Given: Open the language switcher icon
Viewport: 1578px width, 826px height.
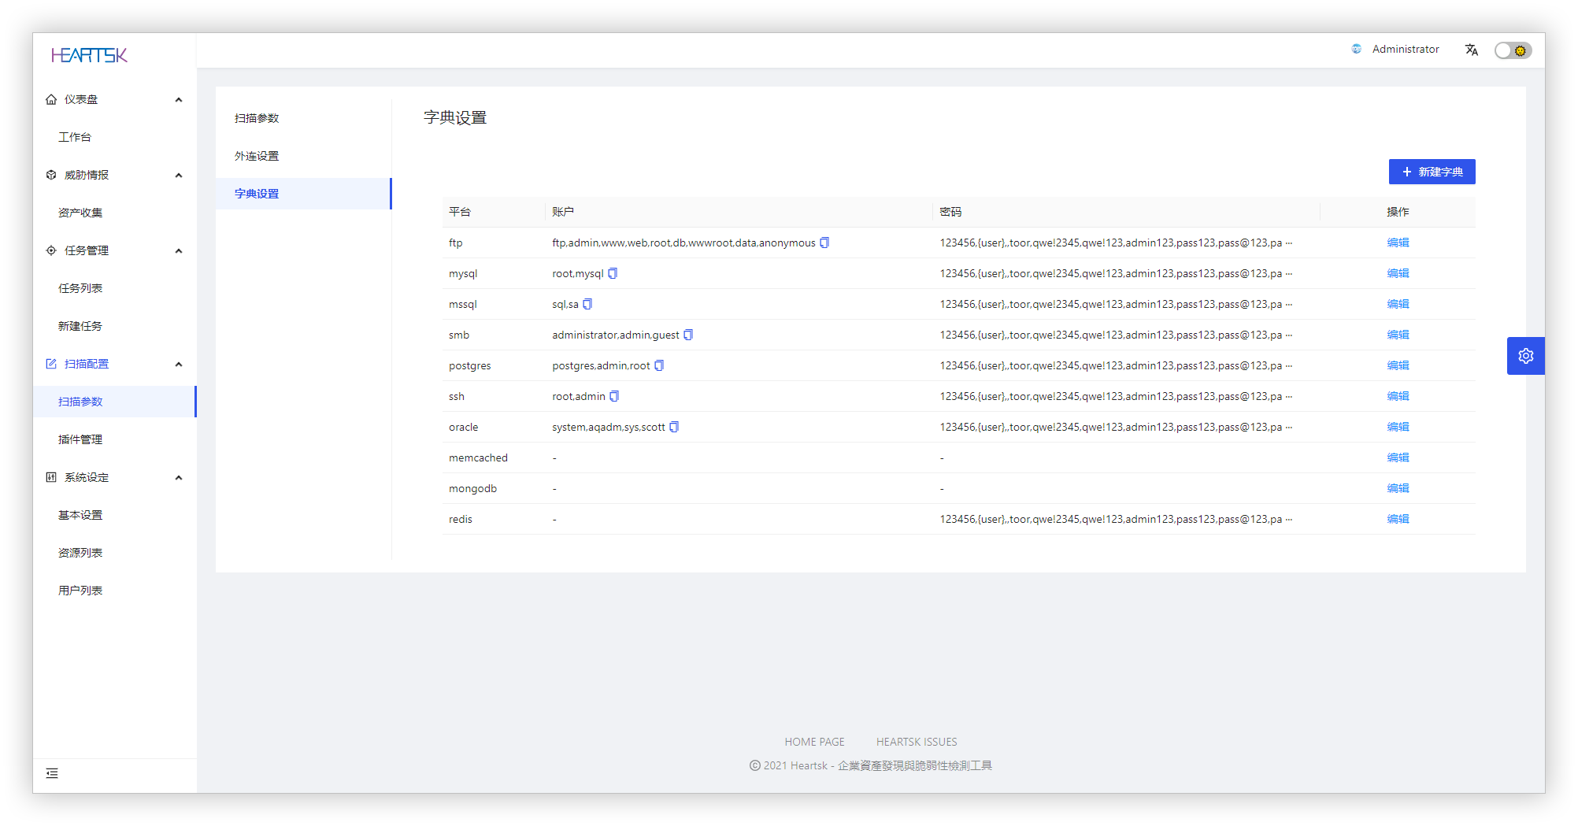Looking at the screenshot, I should (x=1471, y=50).
